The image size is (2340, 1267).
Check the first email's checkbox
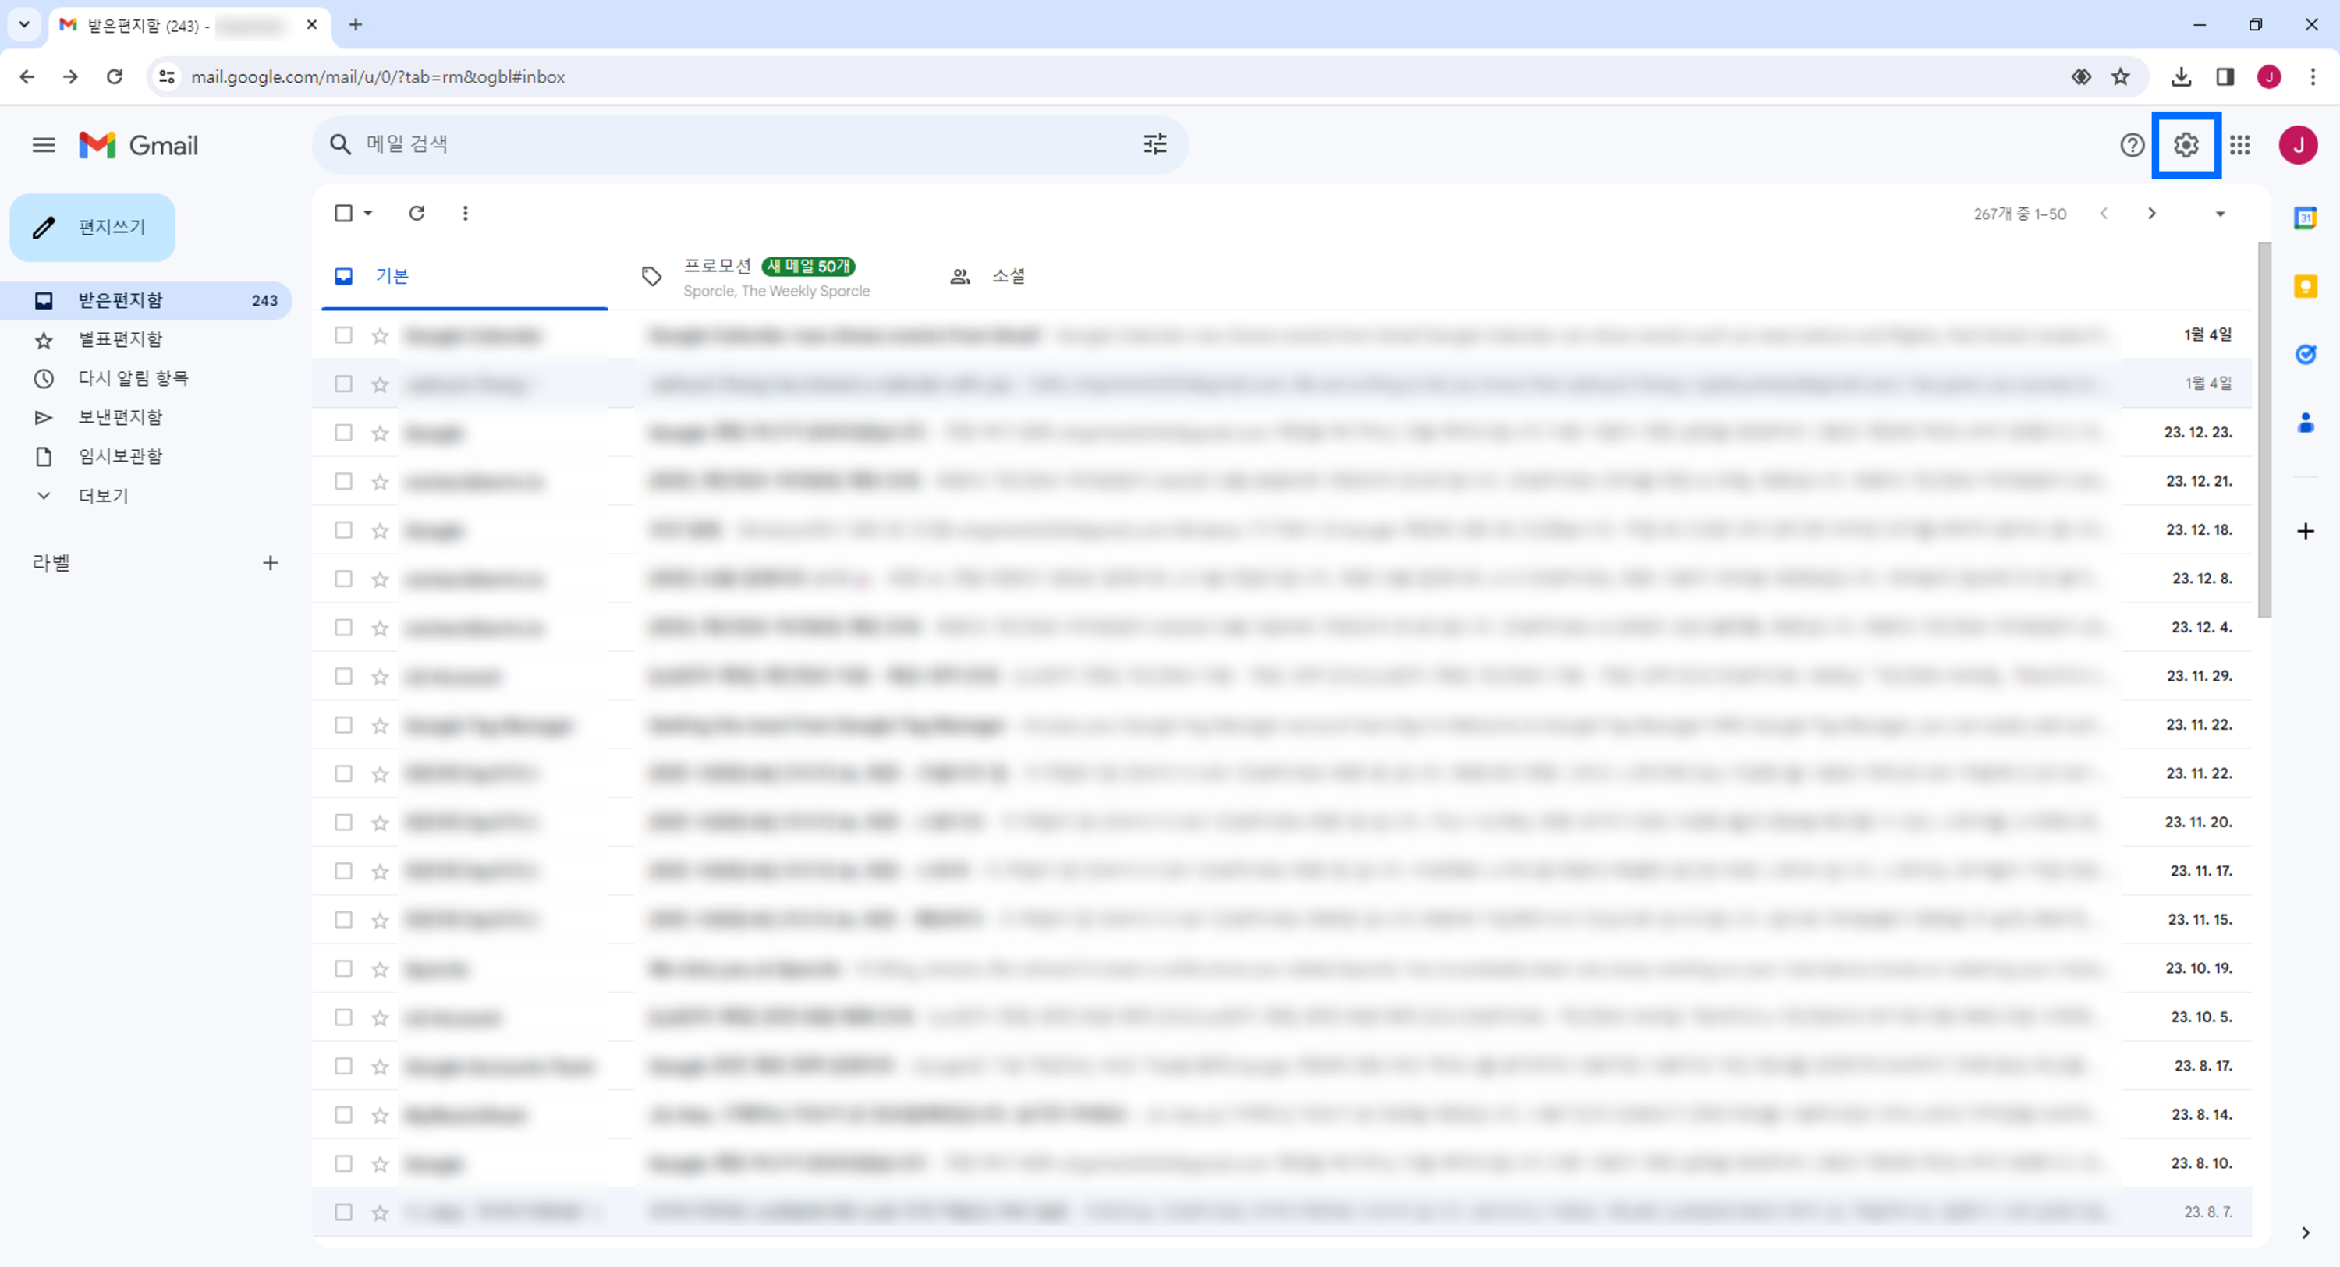[343, 335]
